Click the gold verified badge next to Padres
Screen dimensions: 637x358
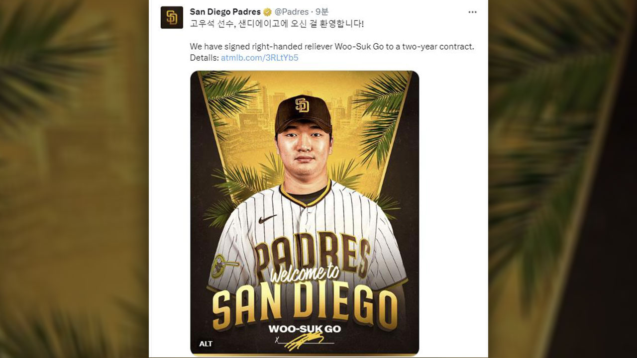click(x=268, y=12)
